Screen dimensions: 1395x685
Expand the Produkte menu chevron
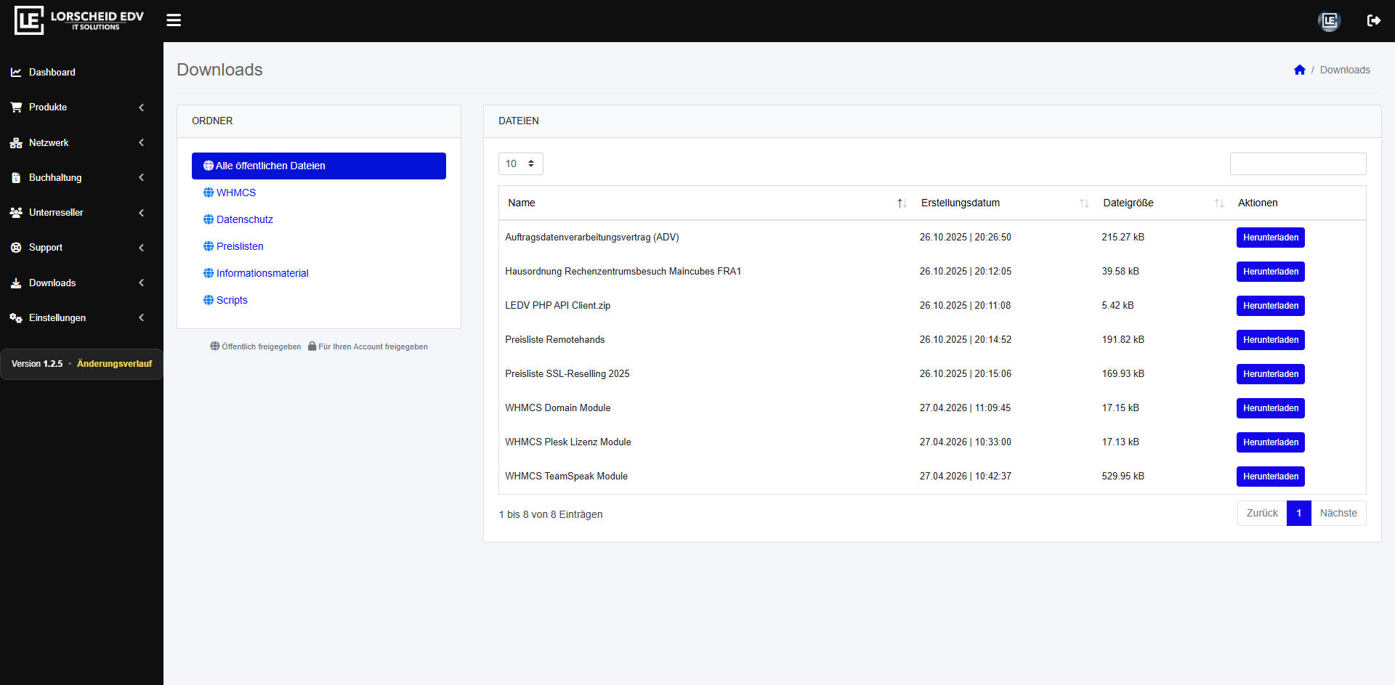click(142, 108)
